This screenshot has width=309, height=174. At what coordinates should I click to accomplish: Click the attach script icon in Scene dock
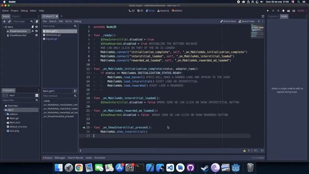(x=37, y=21)
